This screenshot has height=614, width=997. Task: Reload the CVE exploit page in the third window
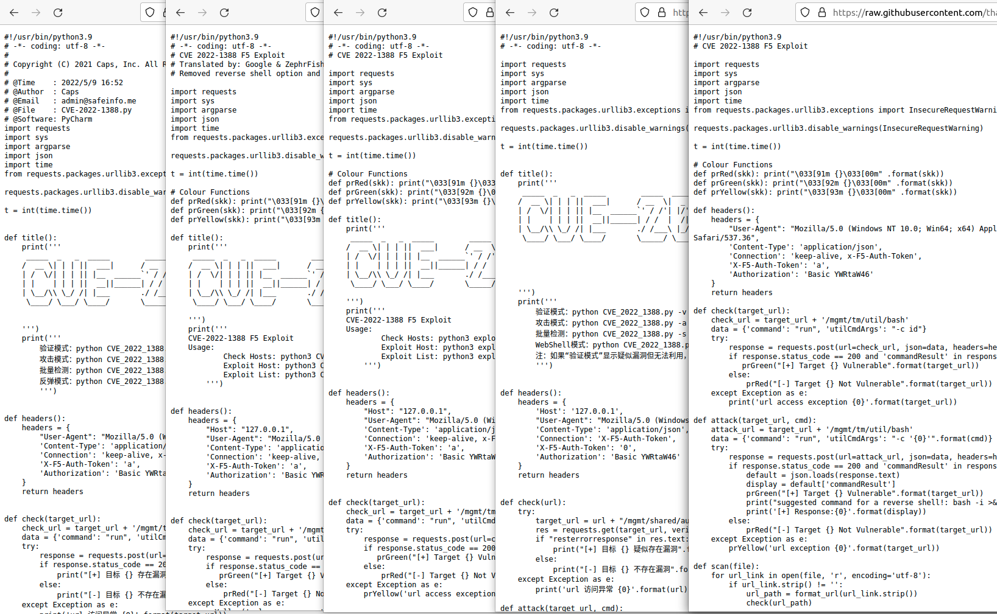[382, 12]
